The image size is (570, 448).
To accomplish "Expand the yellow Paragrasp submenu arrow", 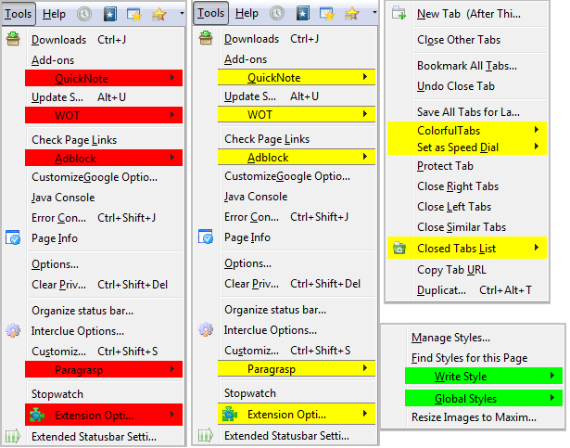I will (x=365, y=368).
